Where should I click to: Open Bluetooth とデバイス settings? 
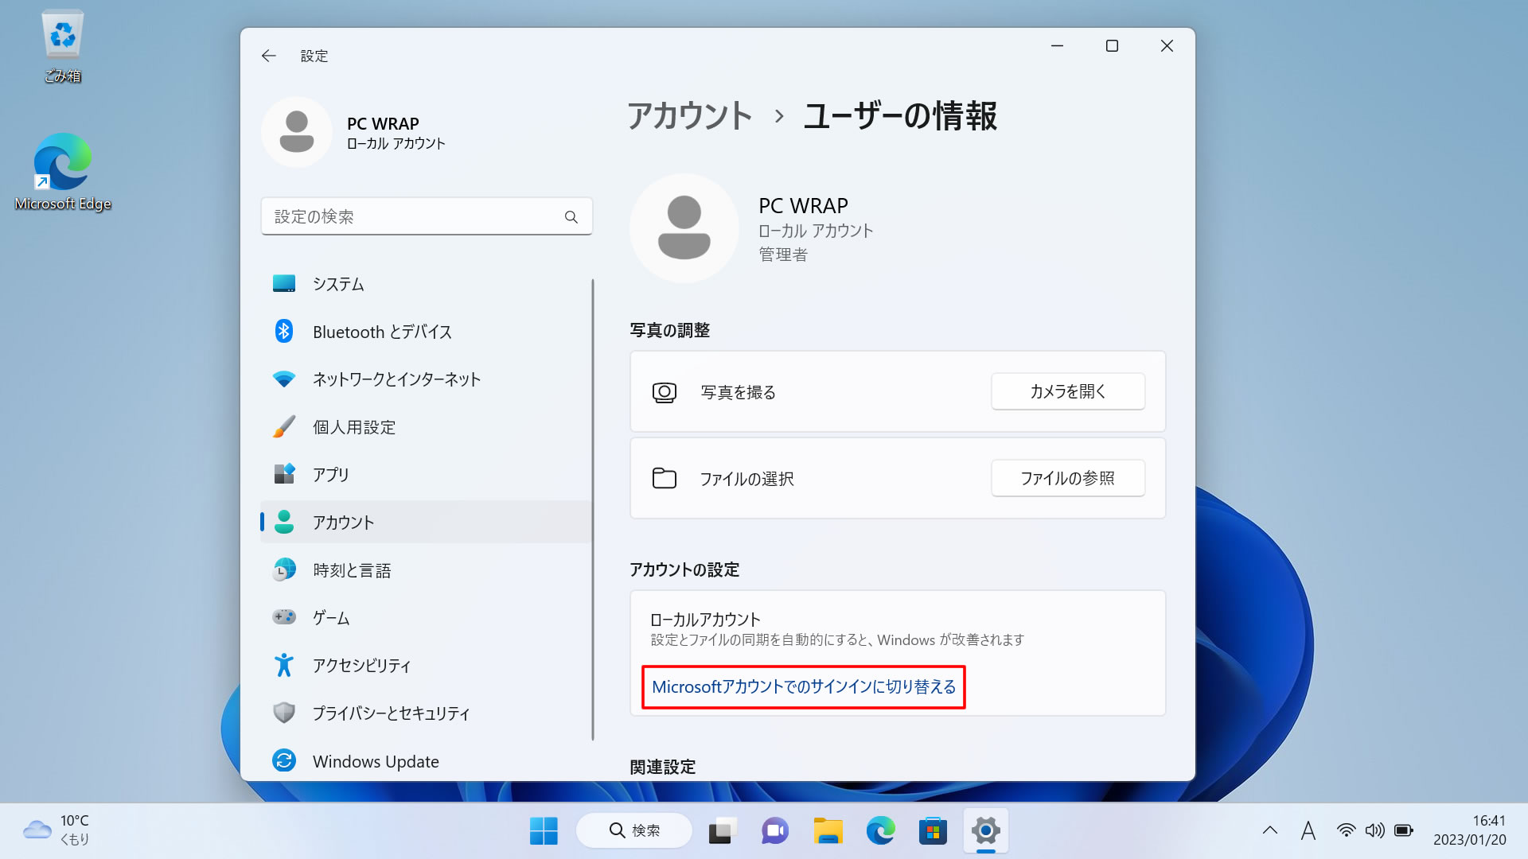[x=426, y=332]
